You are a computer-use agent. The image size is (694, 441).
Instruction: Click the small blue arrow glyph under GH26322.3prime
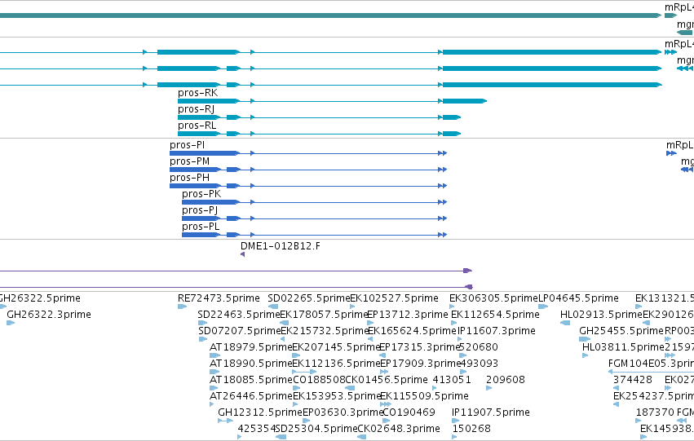click(11, 323)
